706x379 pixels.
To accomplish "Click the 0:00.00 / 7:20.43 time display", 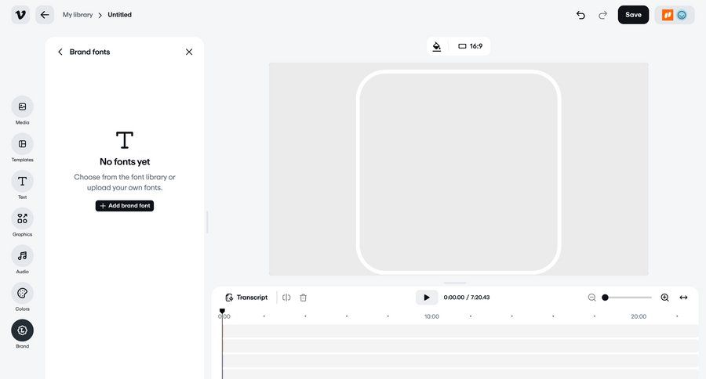I will (467, 298).
